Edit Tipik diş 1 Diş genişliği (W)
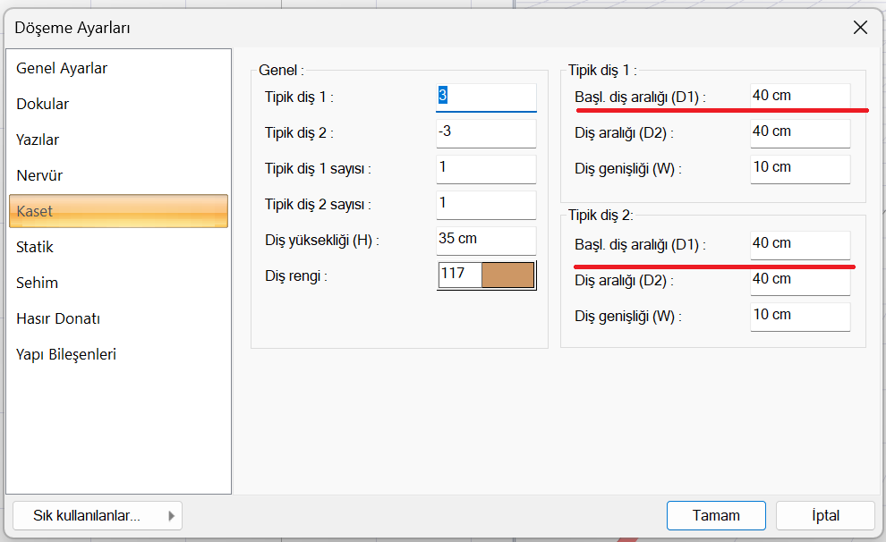The image size is (886, 542). 799,168
